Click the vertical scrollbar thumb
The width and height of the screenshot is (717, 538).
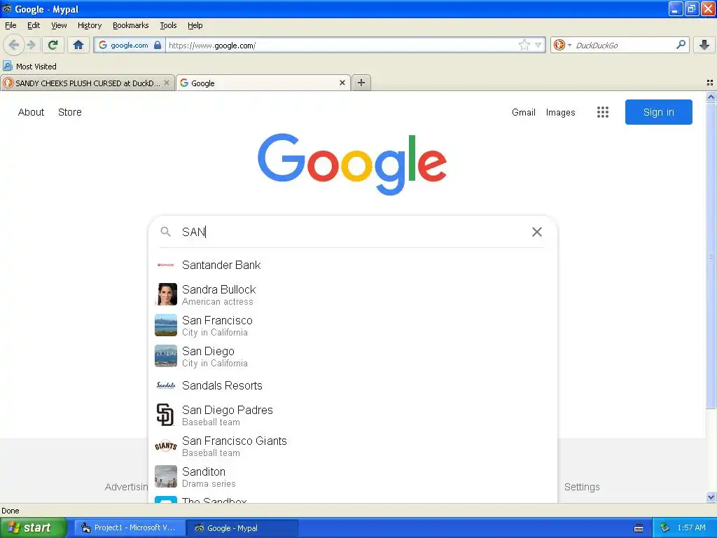pyautogui.click(x=711, y=256)
